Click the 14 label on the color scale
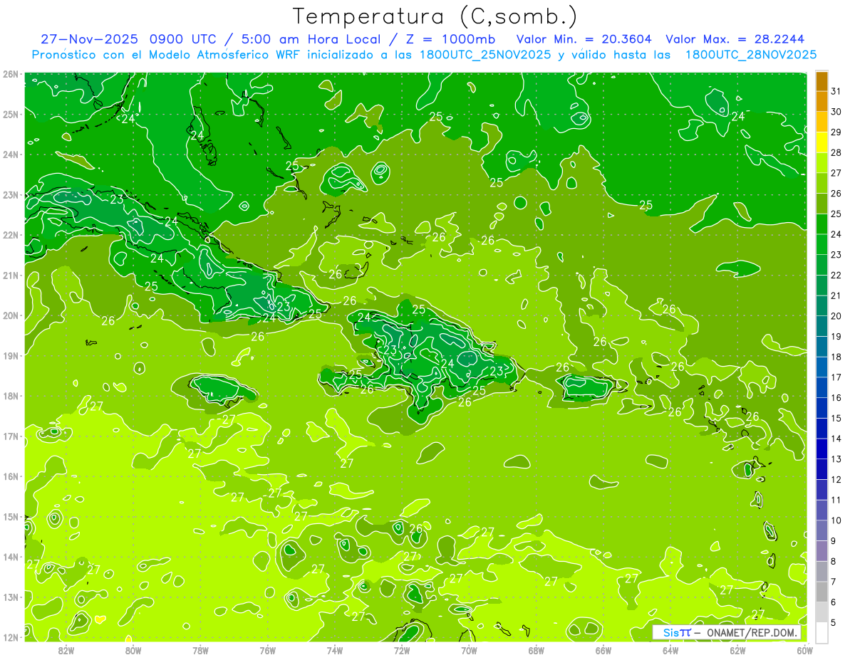 click(836, 439)
